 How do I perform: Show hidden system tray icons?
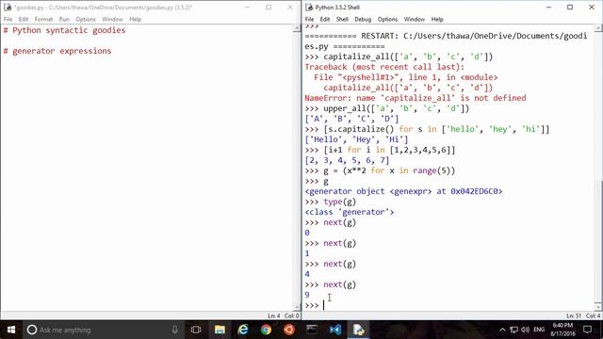(x=502, y=330)
